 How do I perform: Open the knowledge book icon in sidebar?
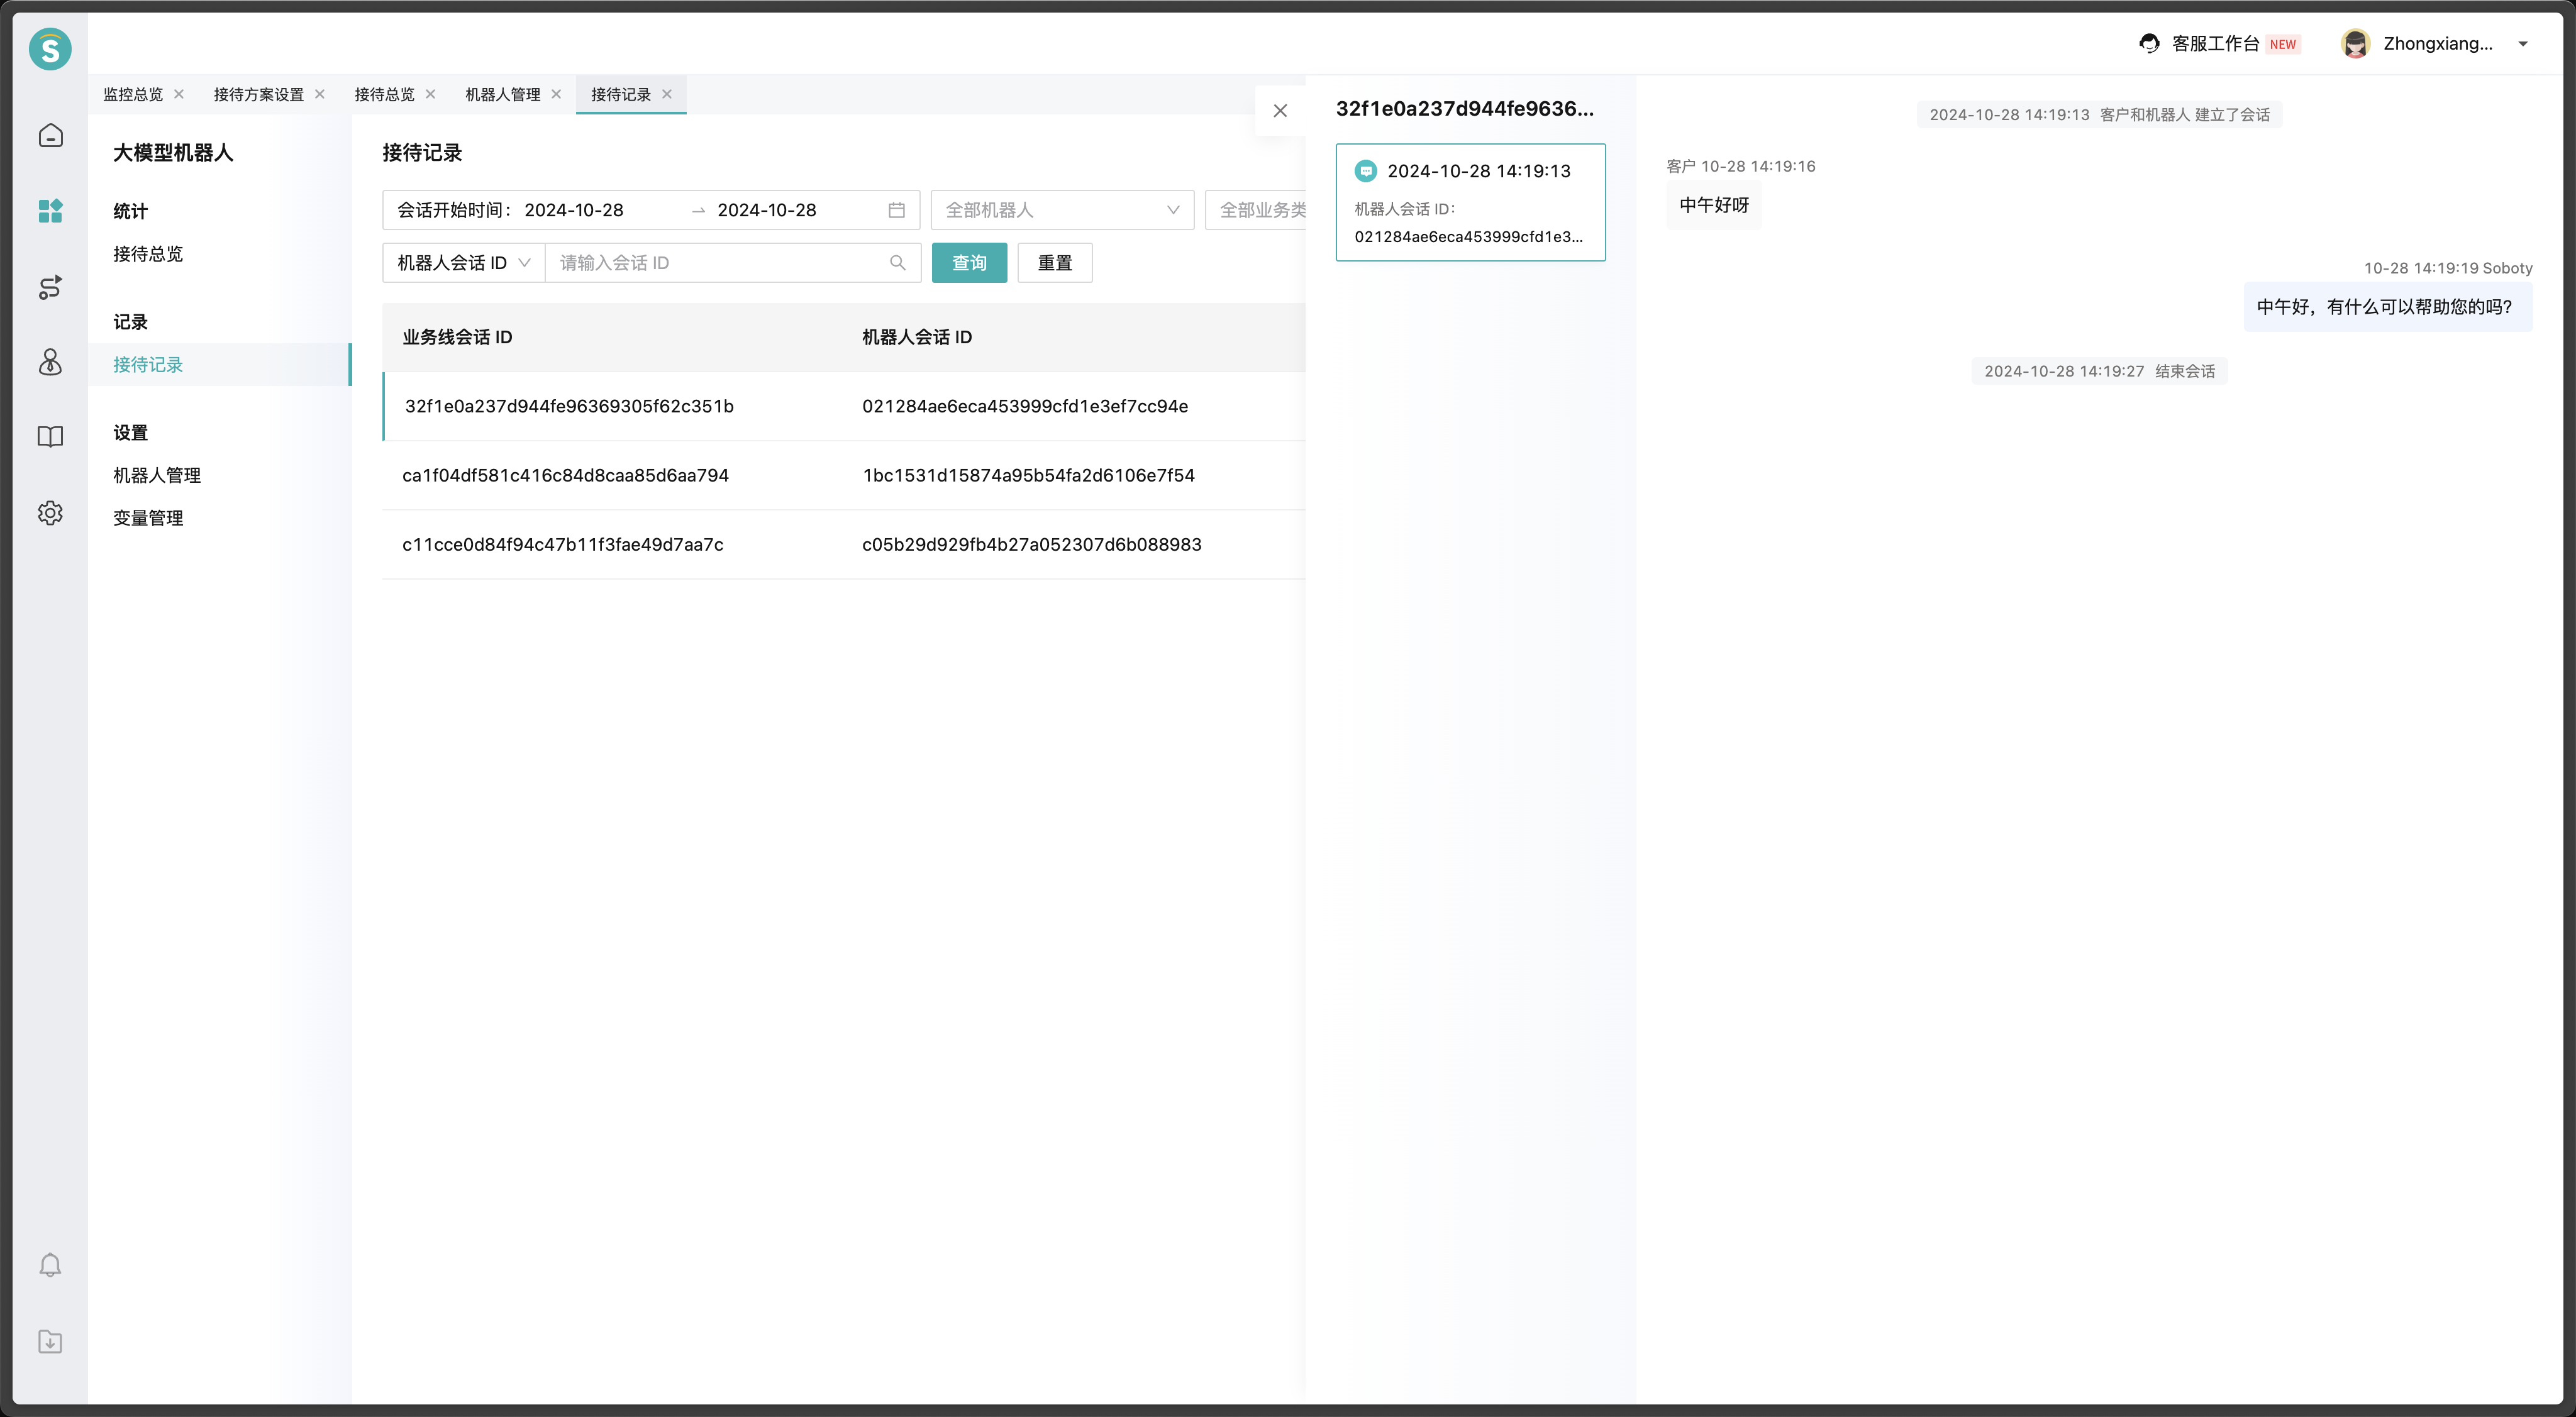[50, 437]
